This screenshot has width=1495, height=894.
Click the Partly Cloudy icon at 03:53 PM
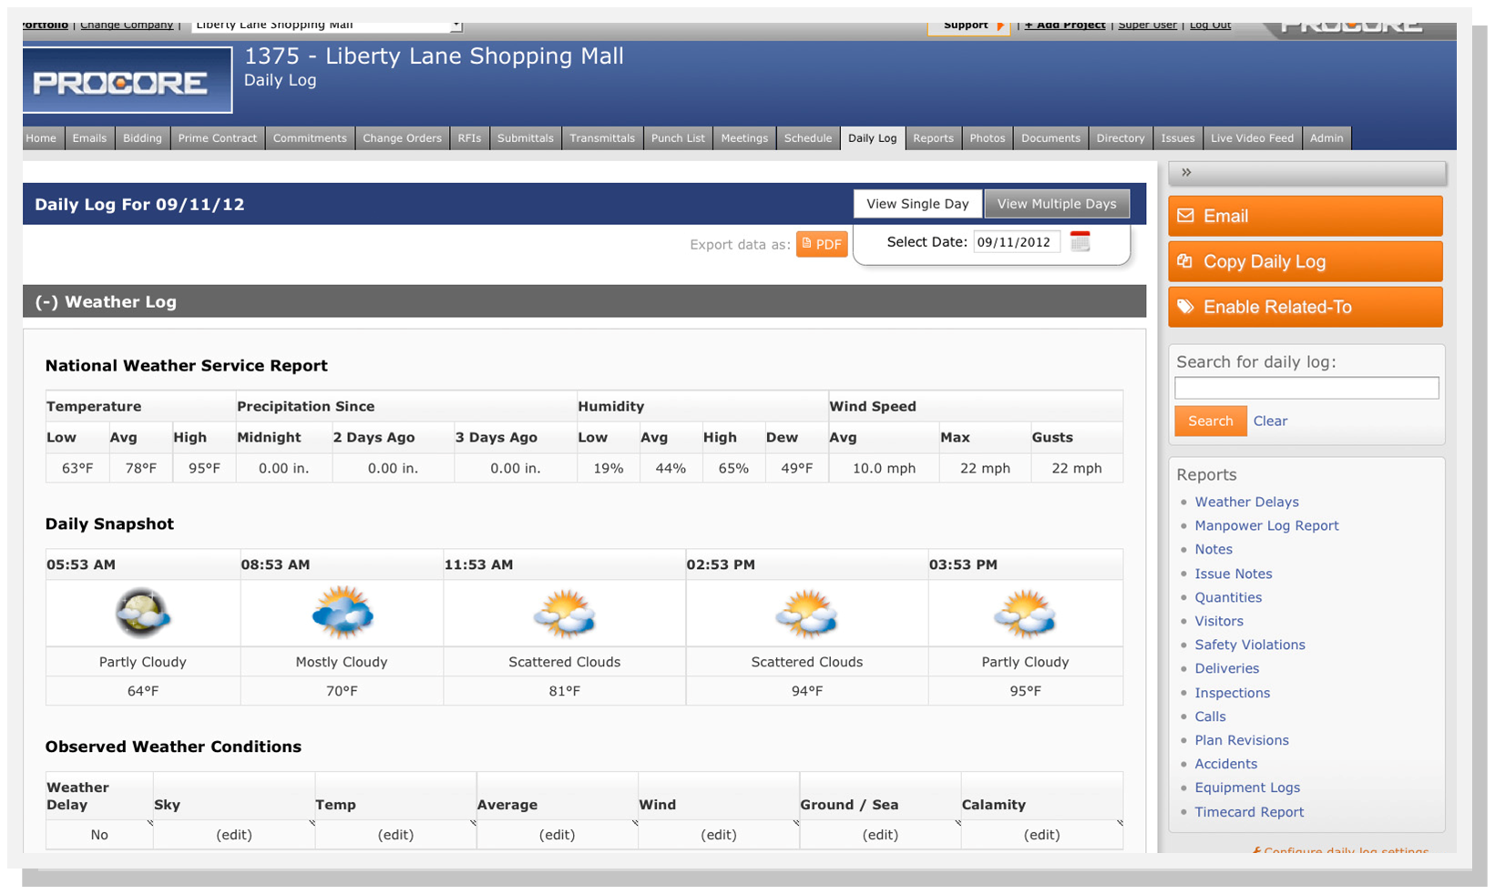pyautogui.click(x=1025, y=613)
